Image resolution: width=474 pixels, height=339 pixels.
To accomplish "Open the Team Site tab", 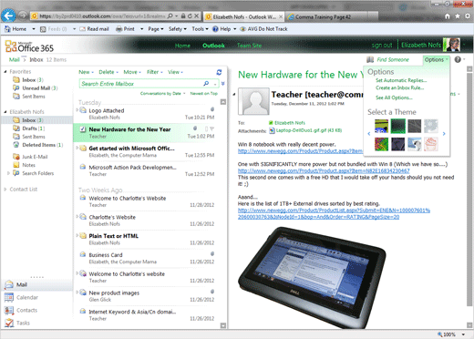I will tap(249, 46).
